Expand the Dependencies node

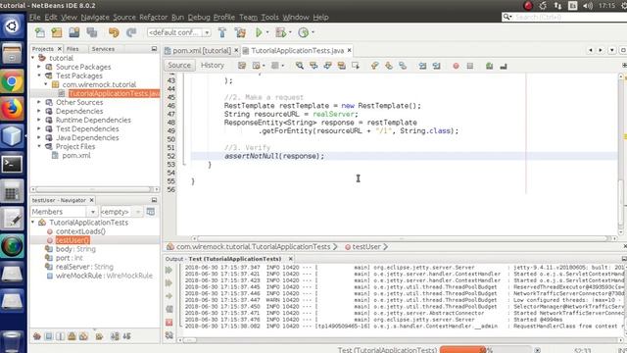click(x=39, y=111)
